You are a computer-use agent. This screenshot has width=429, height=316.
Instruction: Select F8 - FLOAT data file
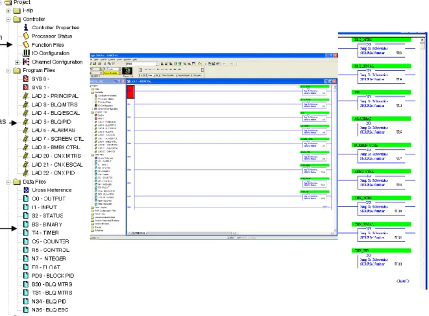pyautogui.click(x=42, y=267)
